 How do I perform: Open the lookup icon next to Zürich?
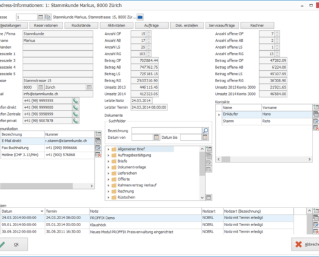click(90, 87)
